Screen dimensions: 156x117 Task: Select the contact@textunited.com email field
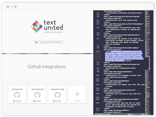50,42
